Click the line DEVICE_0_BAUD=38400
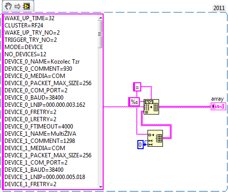 (34, 98)
